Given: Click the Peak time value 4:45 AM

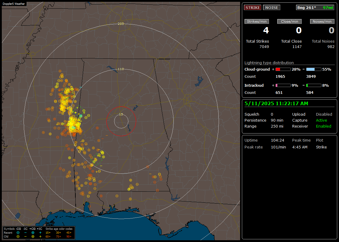Looking at the screenshot, I should point(300,147).
